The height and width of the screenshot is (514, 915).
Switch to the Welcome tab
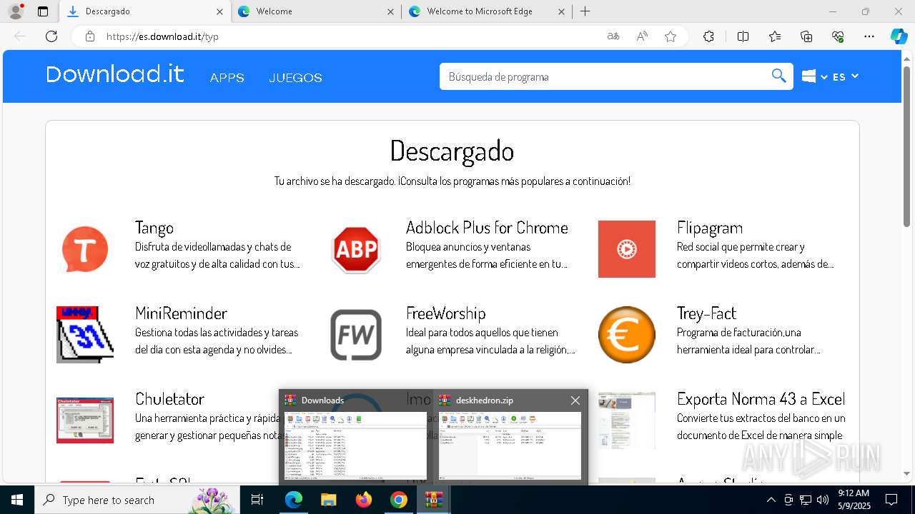pos(315,11)
